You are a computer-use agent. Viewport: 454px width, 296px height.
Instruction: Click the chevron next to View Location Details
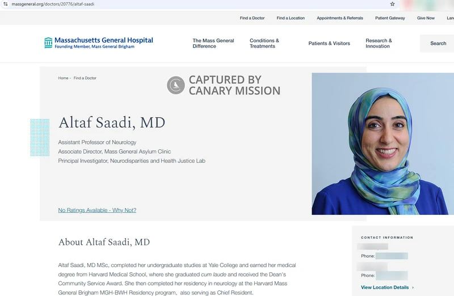(413, 287)
